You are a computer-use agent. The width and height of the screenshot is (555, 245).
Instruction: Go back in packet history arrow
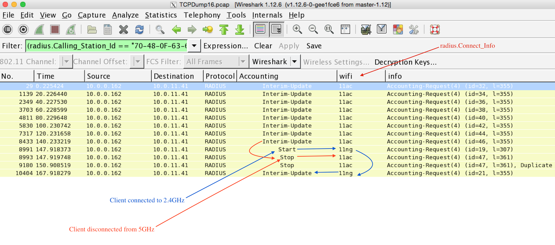[x=176, y=29]
